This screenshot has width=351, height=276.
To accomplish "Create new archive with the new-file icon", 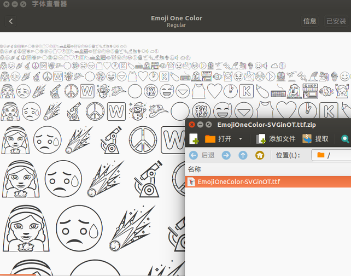I will pyautogui.click(x=193, y=139).
